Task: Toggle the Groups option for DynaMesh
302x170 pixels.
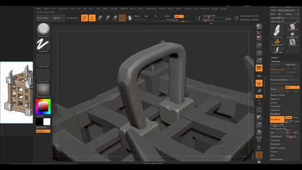Action: pyautogui.click(x=288, y=118)
